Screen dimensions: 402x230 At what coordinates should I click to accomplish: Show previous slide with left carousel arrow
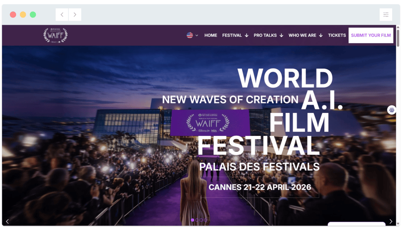7,221
